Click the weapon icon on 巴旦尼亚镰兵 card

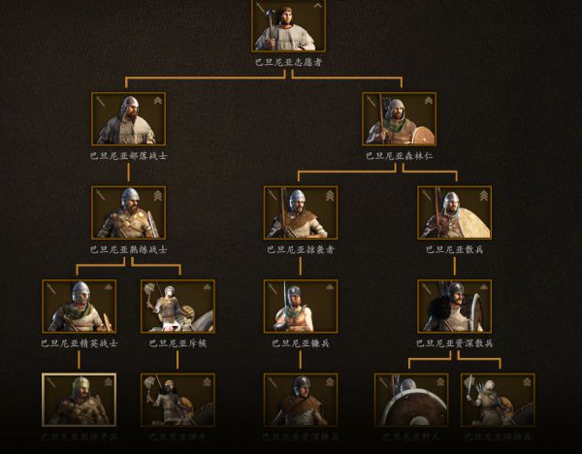coord(273,288)
